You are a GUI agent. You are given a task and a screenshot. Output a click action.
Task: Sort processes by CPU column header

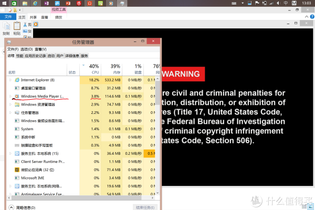pos(90,69)
